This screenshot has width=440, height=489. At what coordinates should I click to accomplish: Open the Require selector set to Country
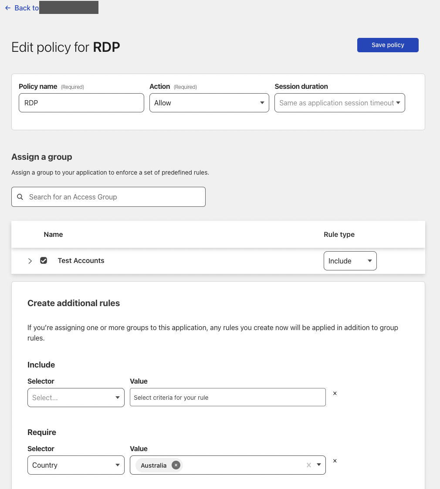76,465
